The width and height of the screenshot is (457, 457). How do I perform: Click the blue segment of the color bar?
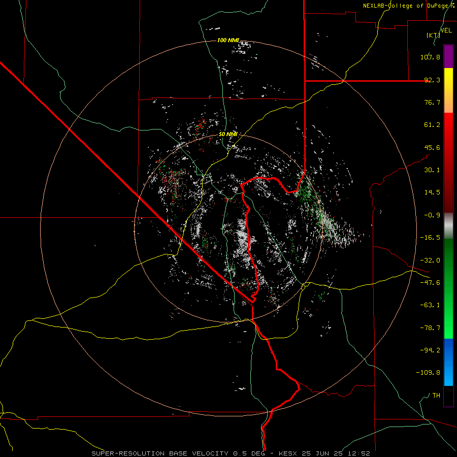pos(448,362)
